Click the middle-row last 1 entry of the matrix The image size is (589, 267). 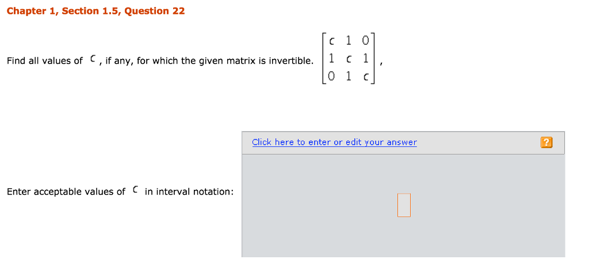pos(365,58)
